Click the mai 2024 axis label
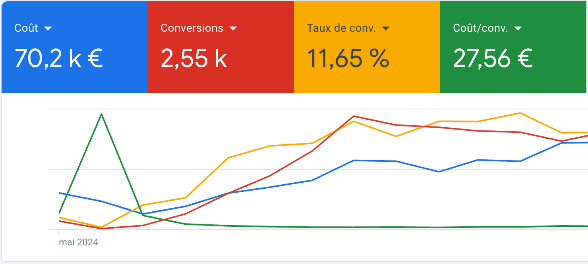The height and width of the screenshot is (264, 588). 78,242
